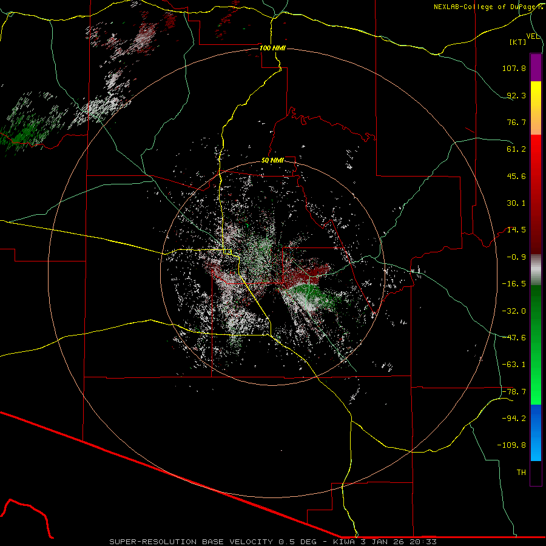
Task: Click the SUPER-RESOLUTION BASE VELOCITY caption words
Action: click(x=192, y=542)
